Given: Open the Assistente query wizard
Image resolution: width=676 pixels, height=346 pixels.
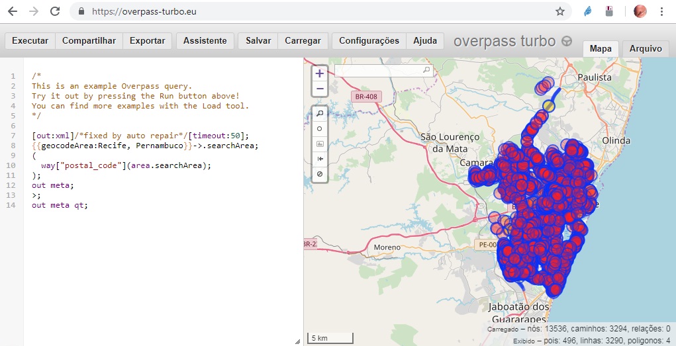Looking at the screenshot, I should point(205,41).
